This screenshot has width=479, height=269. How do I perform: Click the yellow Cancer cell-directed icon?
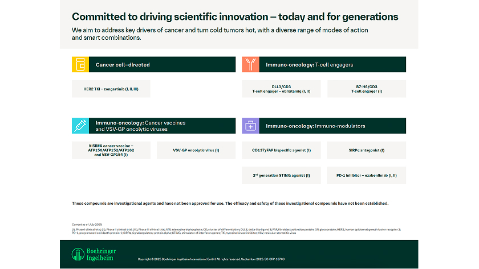tap(80, 65)
